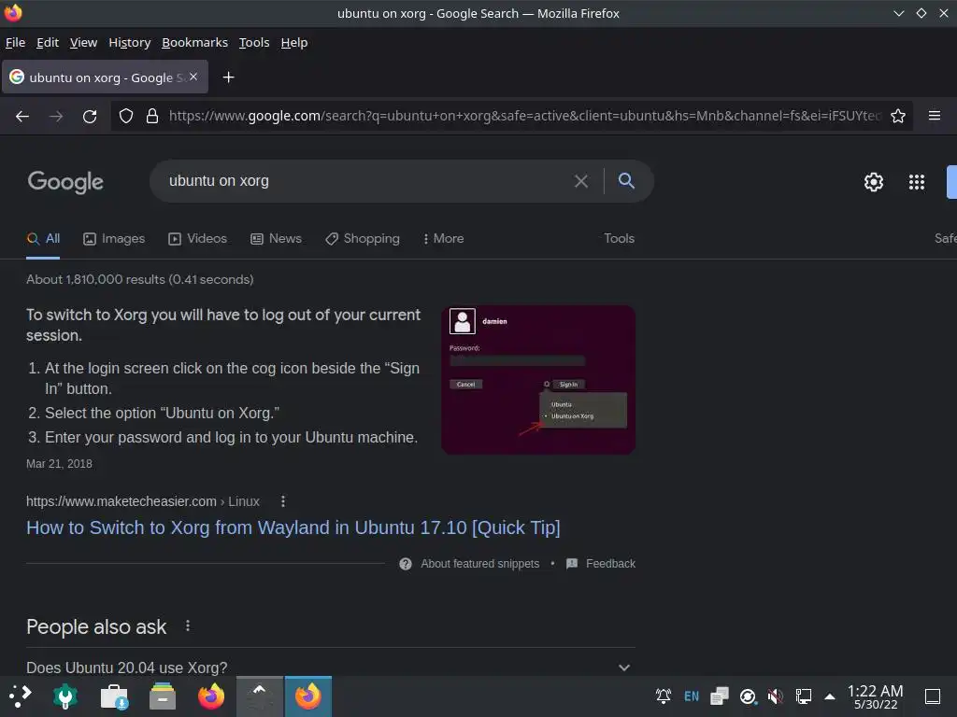Open the file manager from taskbar
This screenshot has width=957, height=717.
point(163,696)
